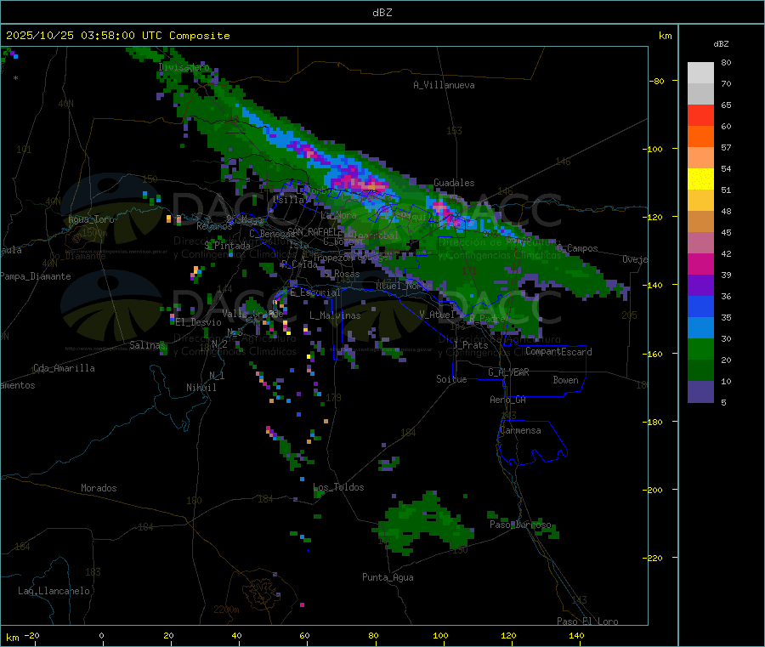Click the Pampa_Diamante label
This screenshot has width=765, height=647.
pyautogui.click(x=35, y=276)
